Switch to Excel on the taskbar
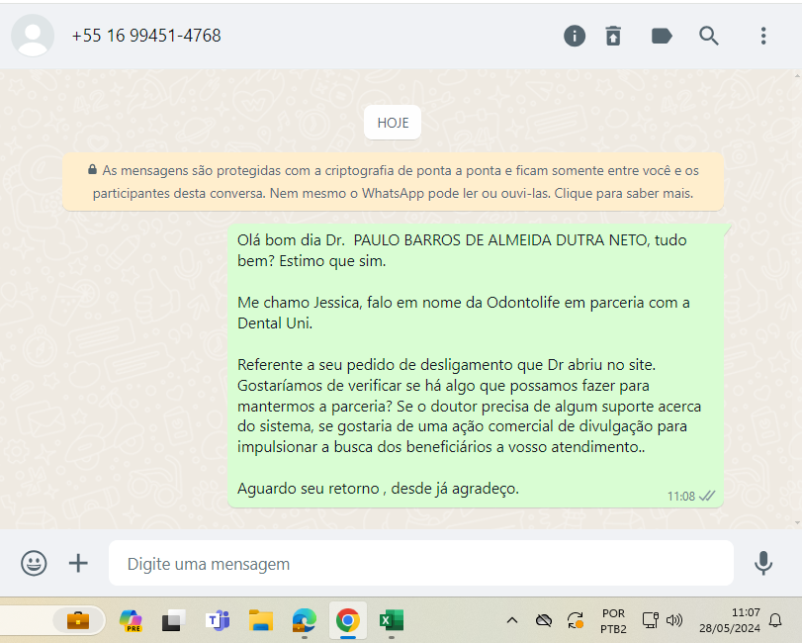The height and width of the screenshot is (643, 802). [x=392, y=620]
